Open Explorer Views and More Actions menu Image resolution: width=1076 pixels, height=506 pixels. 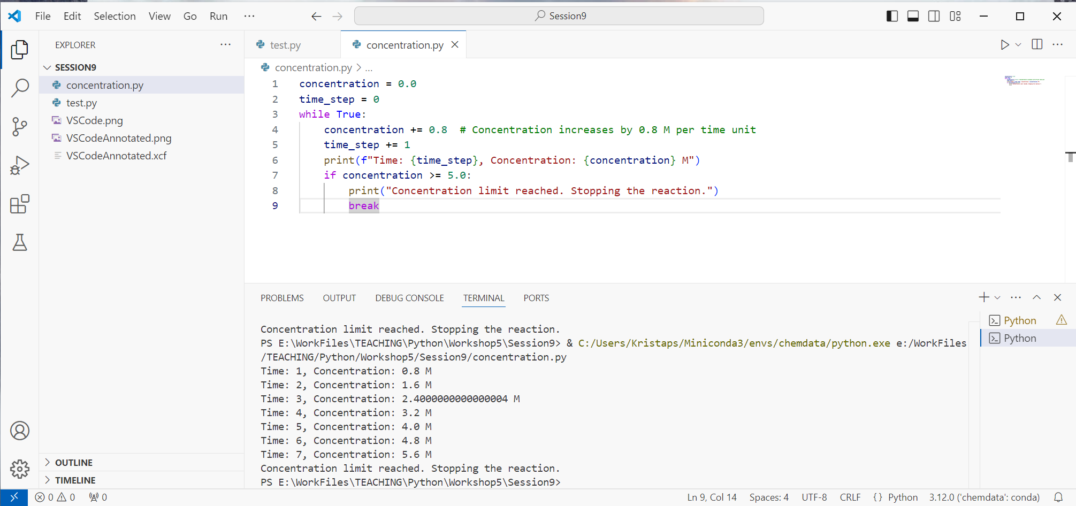[x=226, y=44]
